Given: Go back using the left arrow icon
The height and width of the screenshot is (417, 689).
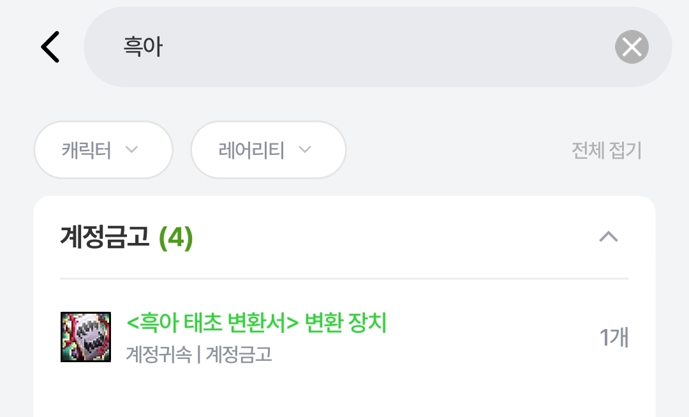Looking at the screenshot, I should point(50,47).
